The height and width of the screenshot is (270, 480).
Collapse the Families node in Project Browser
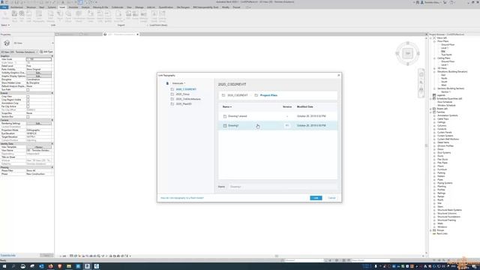[x=431, y=112]
